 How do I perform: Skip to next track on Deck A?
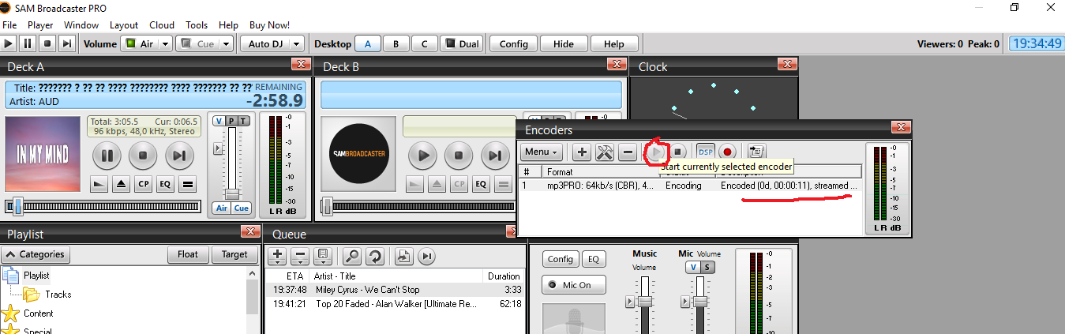coord(179,156)
